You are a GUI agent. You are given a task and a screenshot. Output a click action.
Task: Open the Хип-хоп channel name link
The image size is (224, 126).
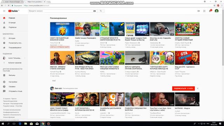(58, 89)
